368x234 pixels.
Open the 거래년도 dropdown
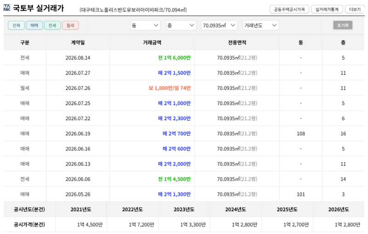(261, 25)
